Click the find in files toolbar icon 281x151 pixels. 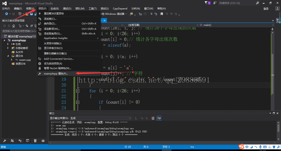[x=131, y=14]
